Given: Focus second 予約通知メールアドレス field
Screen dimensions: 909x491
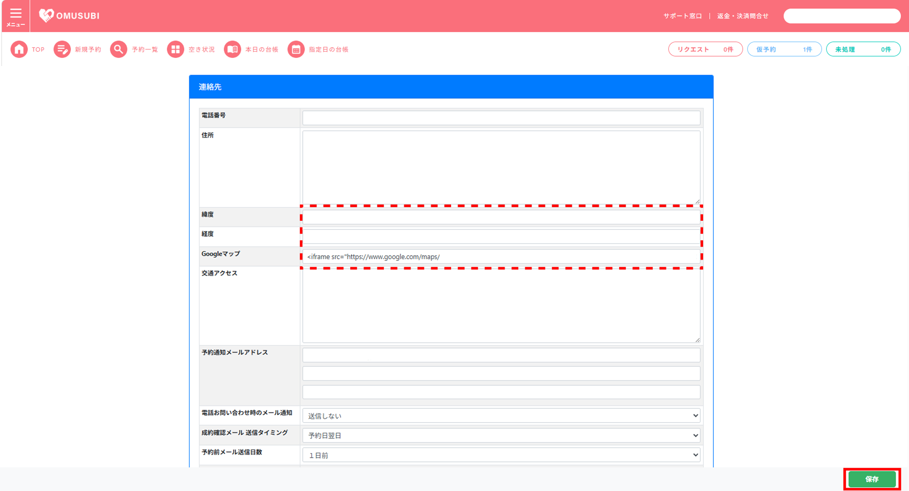Looking at the screenshot, I should click(501, 373).
